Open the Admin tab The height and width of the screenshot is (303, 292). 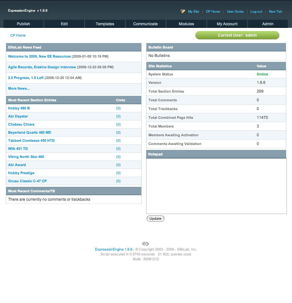click(x=268, y=24)
